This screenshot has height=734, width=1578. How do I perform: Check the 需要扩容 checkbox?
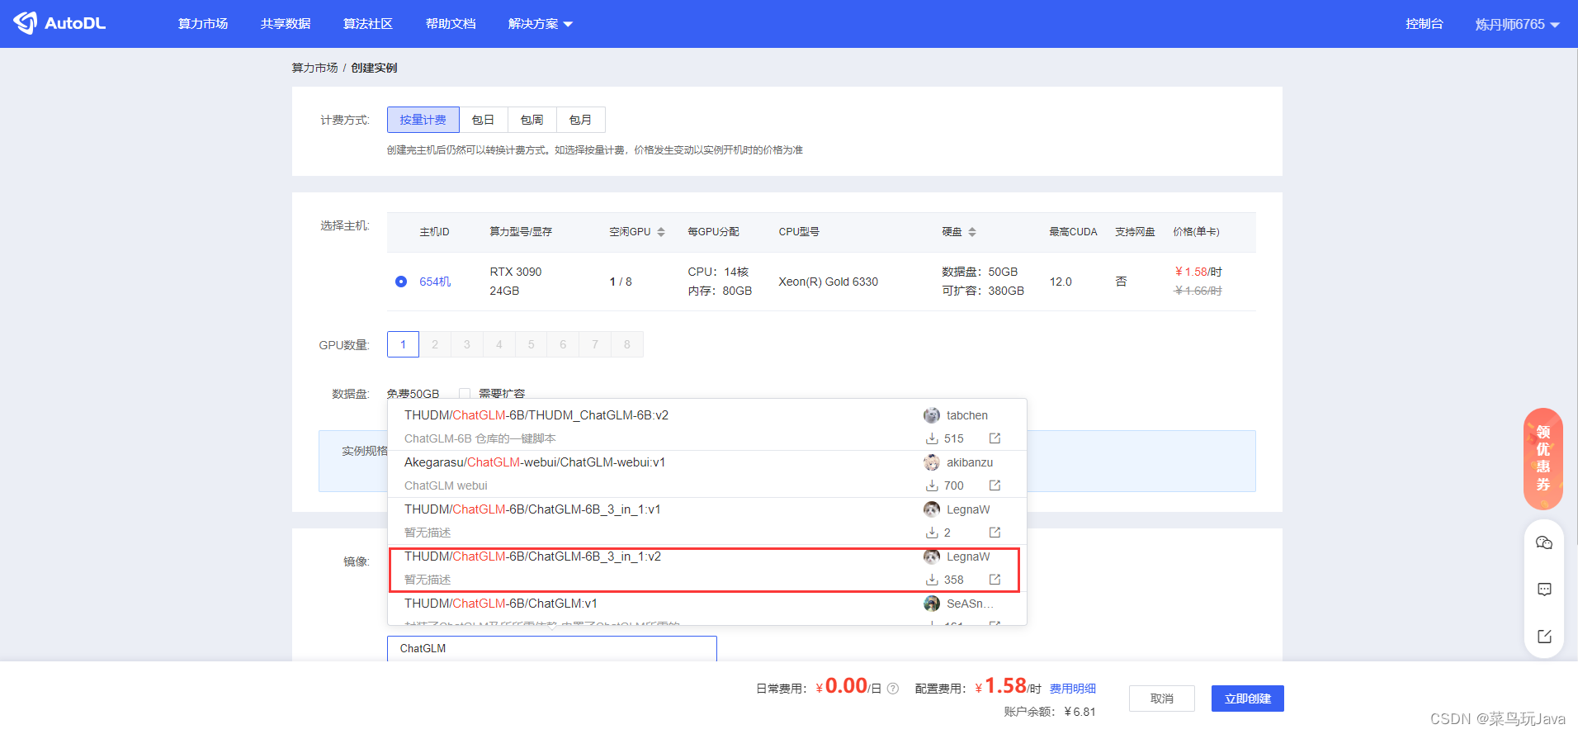pyautogui.click(x=465, y=393)
